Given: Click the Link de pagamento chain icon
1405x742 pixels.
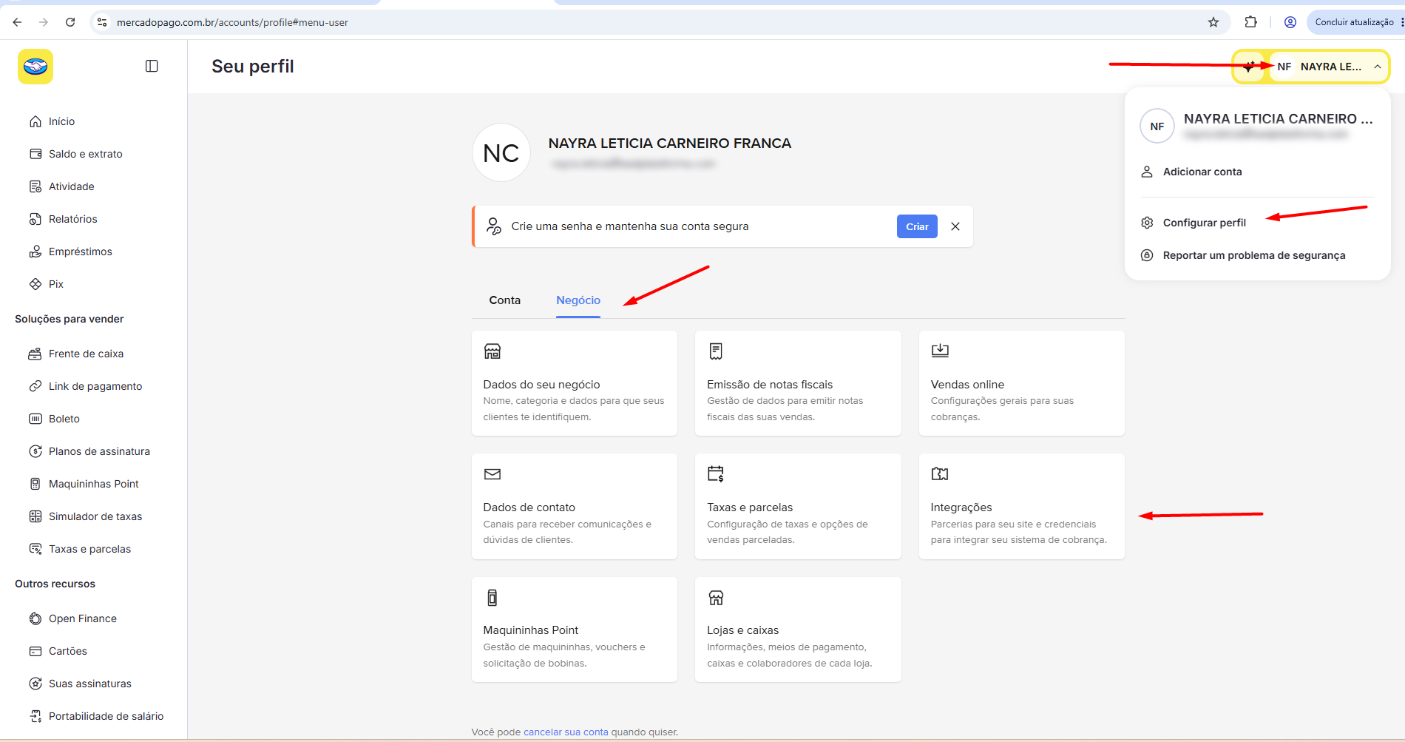Looking at the screenshot, I should (35, 386).
